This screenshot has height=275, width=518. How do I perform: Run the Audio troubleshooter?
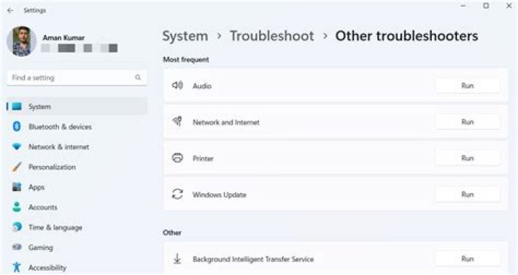[x=468, y=85]
